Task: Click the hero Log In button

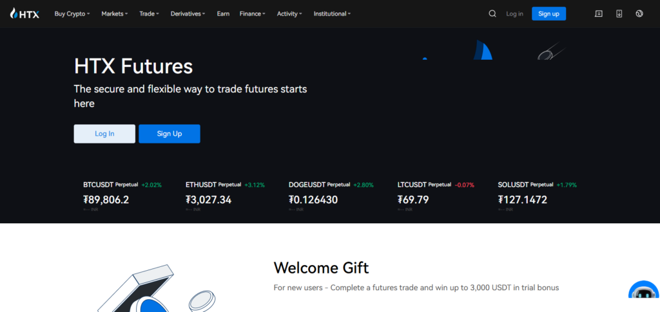Action: coord(104,134)
